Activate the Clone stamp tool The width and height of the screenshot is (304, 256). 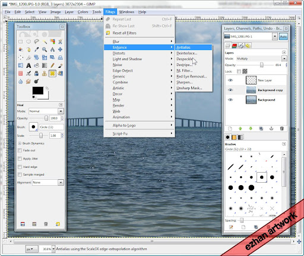45,73
